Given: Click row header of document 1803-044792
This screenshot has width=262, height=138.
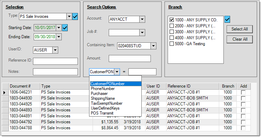Looking at the screenshot, I should (5, 122).
